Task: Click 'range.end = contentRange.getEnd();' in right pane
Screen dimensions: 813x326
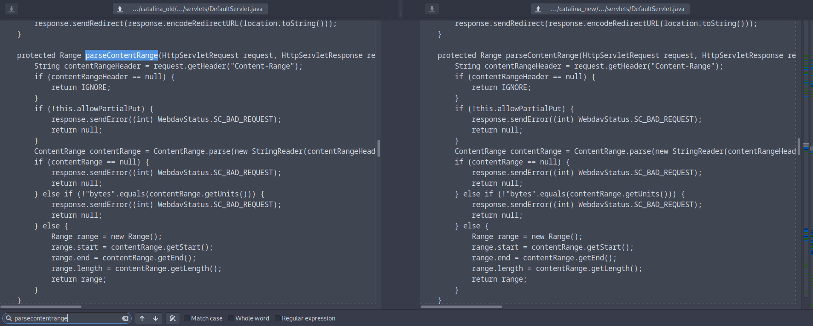Action: coord(544,258)
